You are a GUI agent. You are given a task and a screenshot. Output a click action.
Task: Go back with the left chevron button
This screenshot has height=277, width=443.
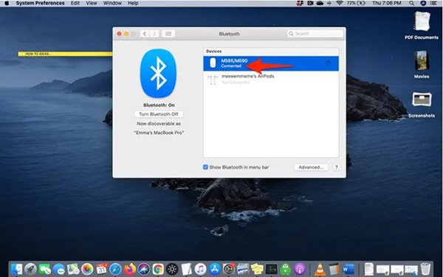[145, 34]
